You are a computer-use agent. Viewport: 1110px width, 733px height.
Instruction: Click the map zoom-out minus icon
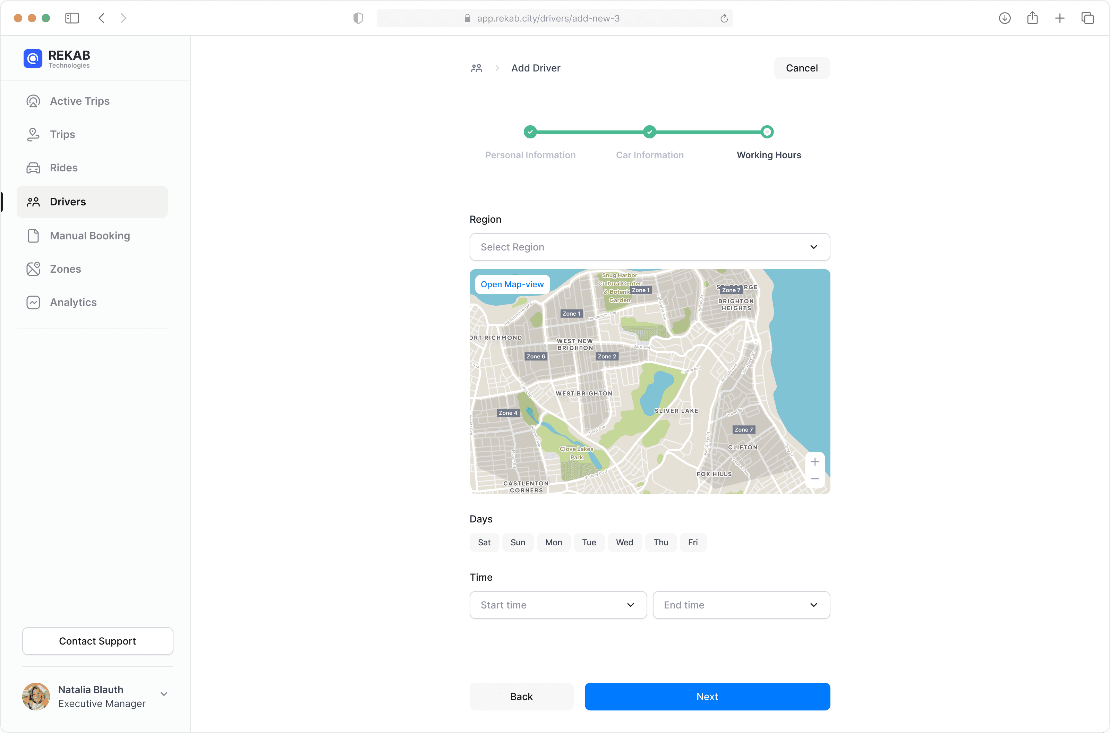pos(814,479)
